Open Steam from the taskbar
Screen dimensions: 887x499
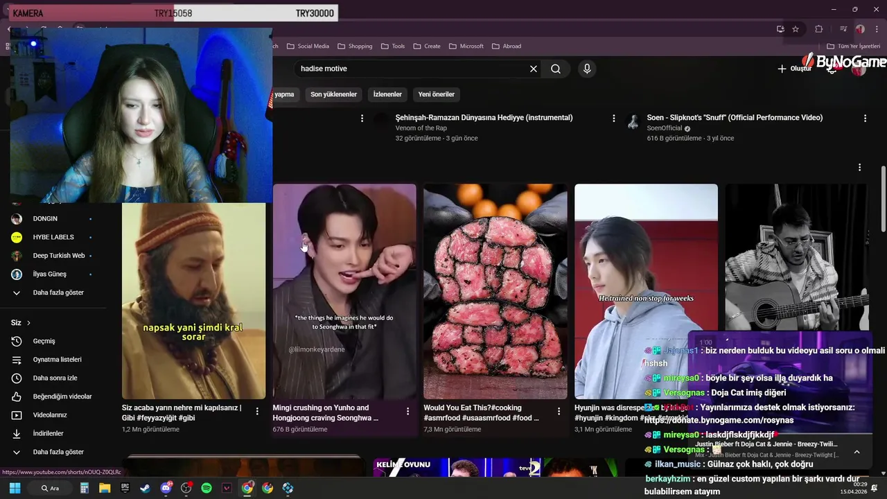coord(146,488)
